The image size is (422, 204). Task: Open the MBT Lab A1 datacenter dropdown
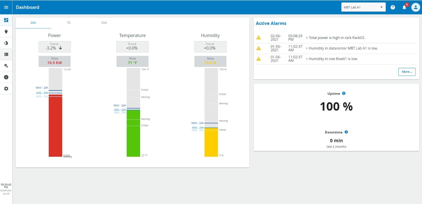pos(363,7)
